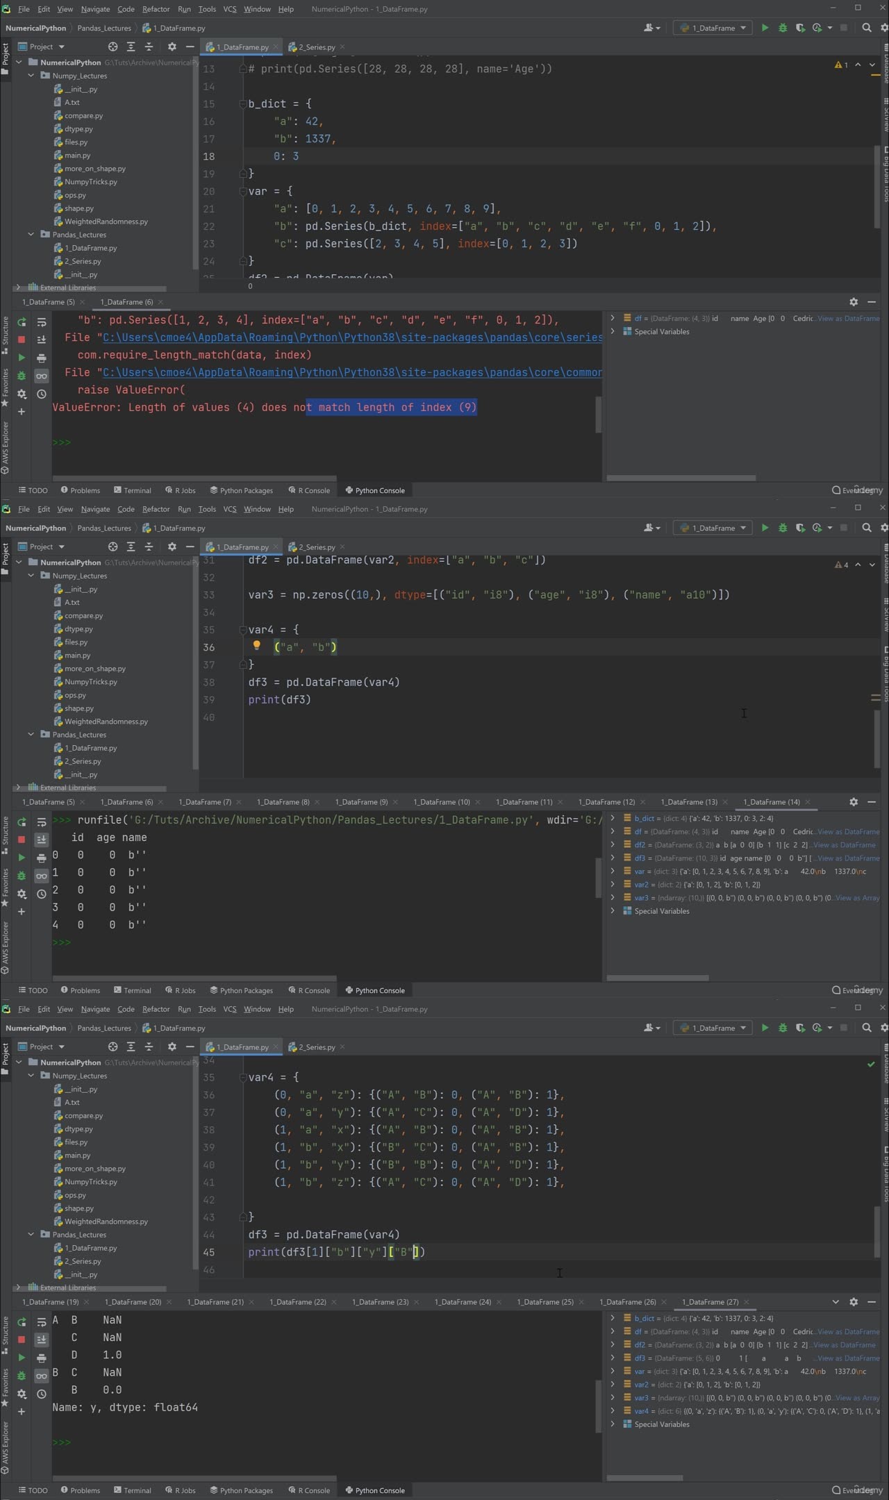Image resolution: width=889 pixels, height=1500 pixels.
Task: Select the 1_DataFrame (26) console tab
Action: (627, 1301)
